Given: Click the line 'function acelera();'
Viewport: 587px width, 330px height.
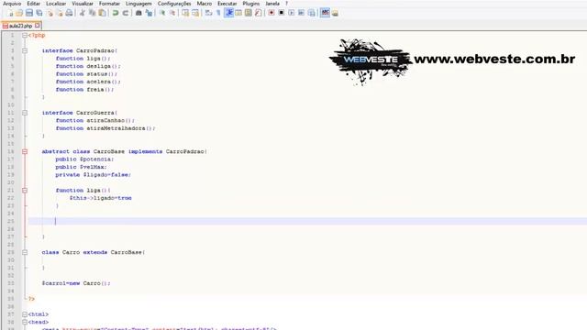Looking at the screenshot, I should click(88, 82).
